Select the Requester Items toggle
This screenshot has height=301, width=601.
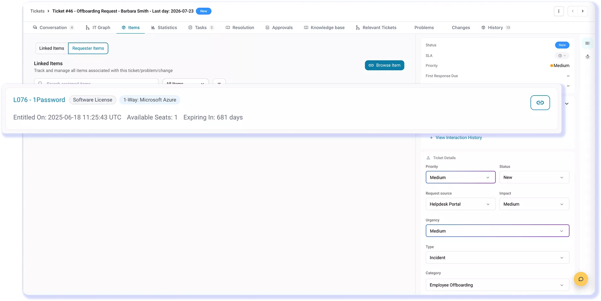[x=88, y=48]
